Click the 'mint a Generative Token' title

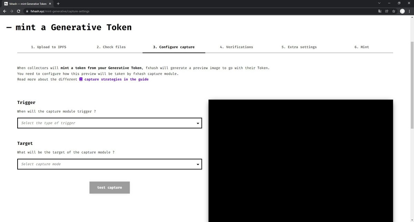[73, 27]
